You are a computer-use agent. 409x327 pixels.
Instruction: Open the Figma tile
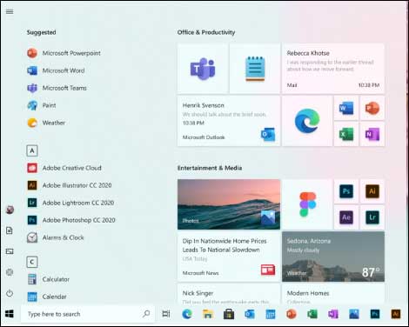point(307,204)
